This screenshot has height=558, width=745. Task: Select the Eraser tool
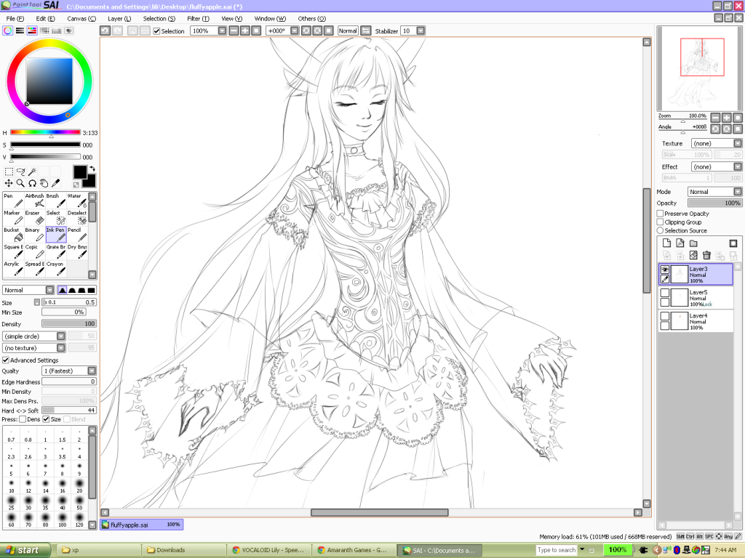[x=35, y=217]
